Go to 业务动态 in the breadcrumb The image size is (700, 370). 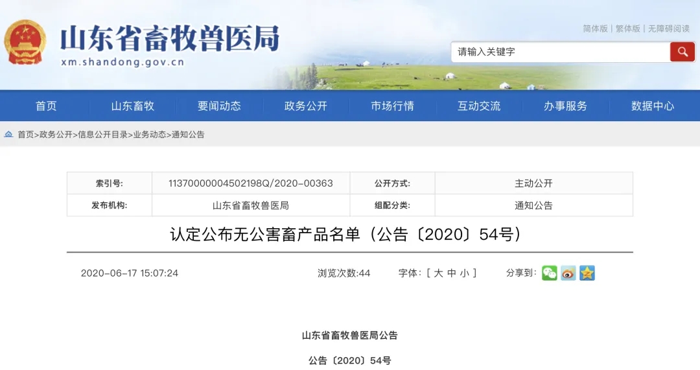pos(150,134)
